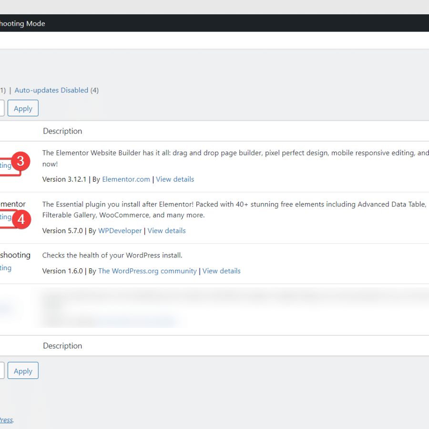Select the "Version 5.7.0" text

click(62, 231)
